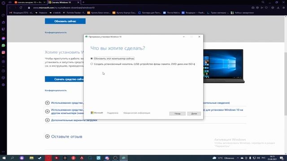Click the 'Назад' button in setup dialog
Screen dimensions: 287x161
click(x=178, y=114)
